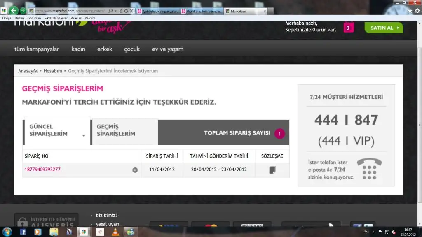This screenshot has width=422, height=237.
Task: Click the TR language indicator
Action: [365, 231]
